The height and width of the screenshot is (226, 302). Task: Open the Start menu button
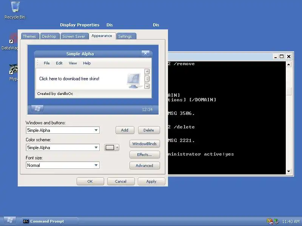tap(9, 221)
